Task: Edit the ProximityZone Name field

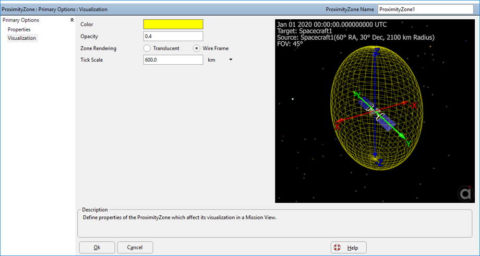Action: point(426,9)
